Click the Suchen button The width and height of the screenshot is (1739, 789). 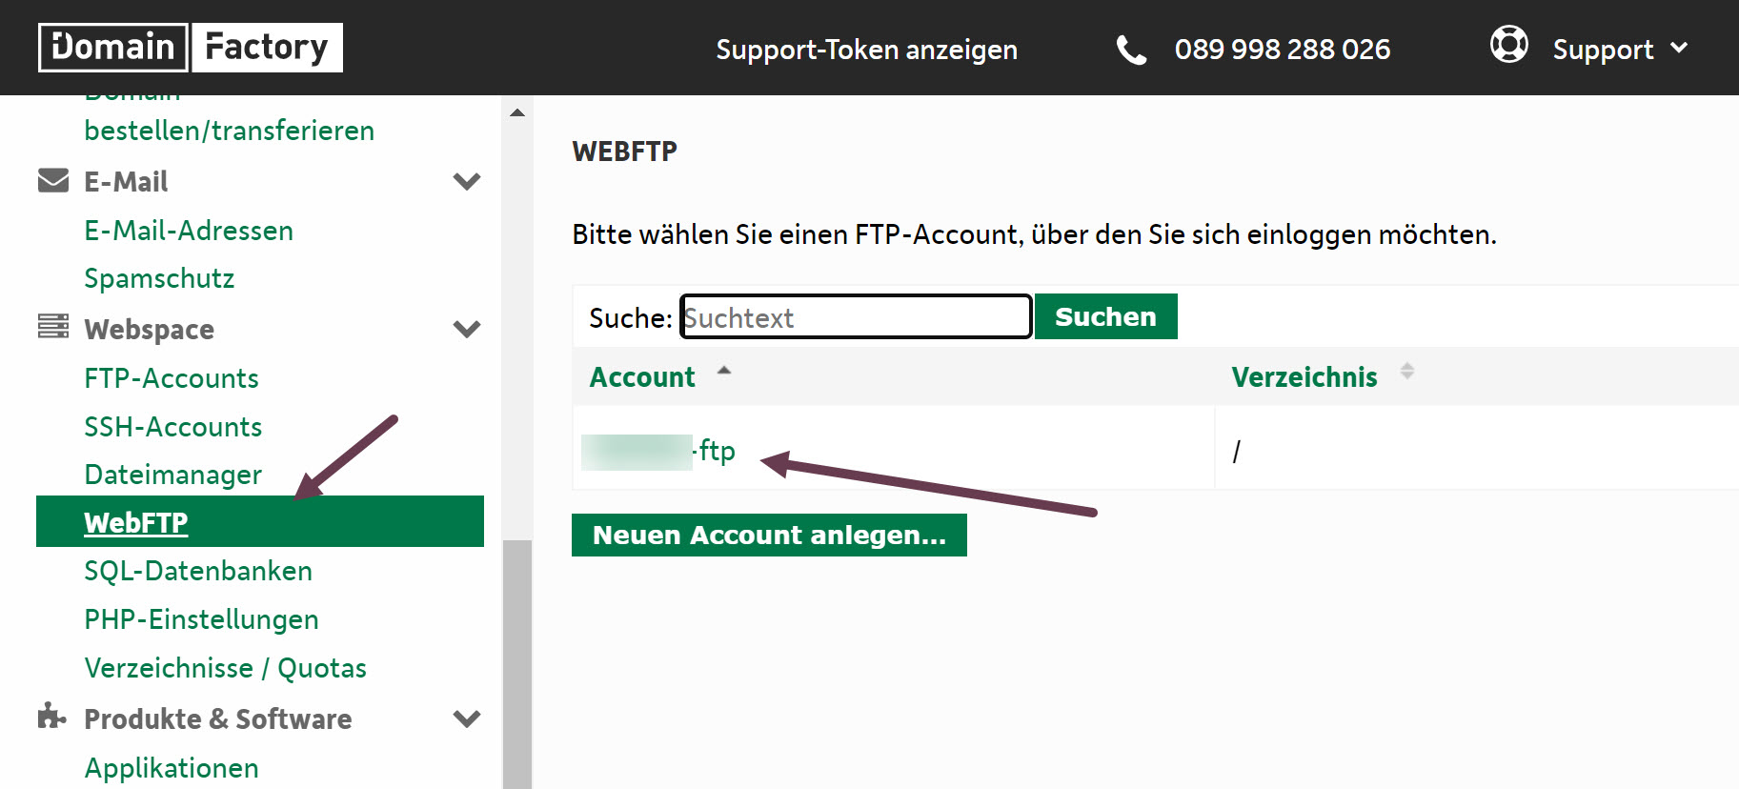1105,316
